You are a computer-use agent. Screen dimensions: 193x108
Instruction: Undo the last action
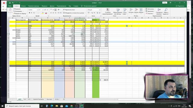13,3
